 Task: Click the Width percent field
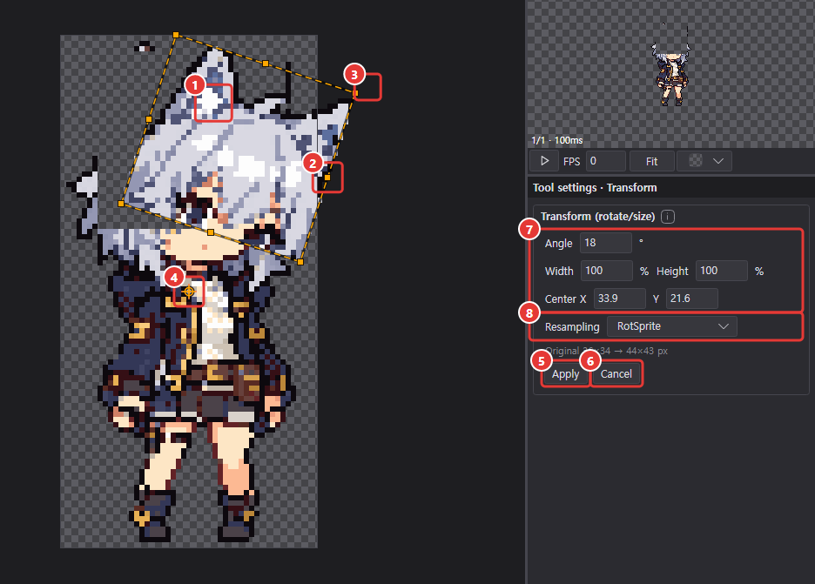(x=607, y=271)
